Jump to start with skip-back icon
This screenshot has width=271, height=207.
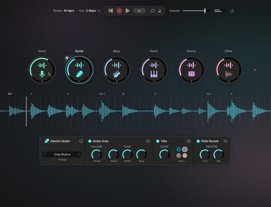(x=111, y=11)
